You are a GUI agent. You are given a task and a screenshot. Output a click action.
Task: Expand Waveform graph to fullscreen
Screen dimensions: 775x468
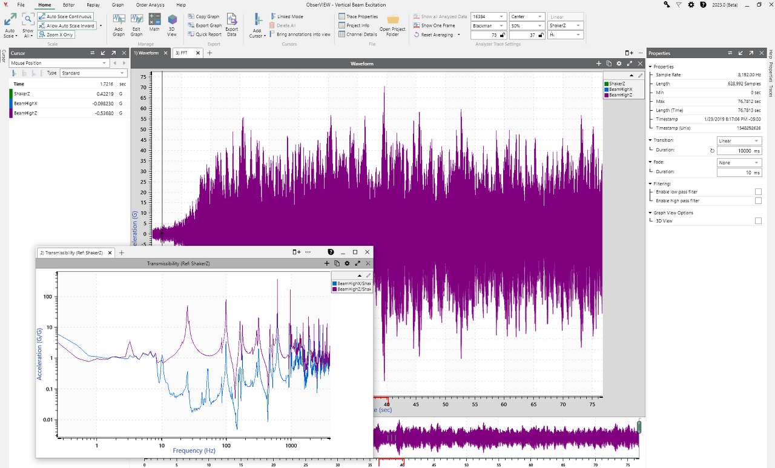click(630, 64)
